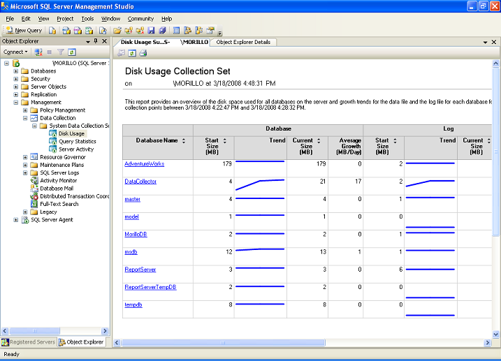The image size is (501, 361).
Task: Open the Project menu
Action: click(x=65, y=19)
